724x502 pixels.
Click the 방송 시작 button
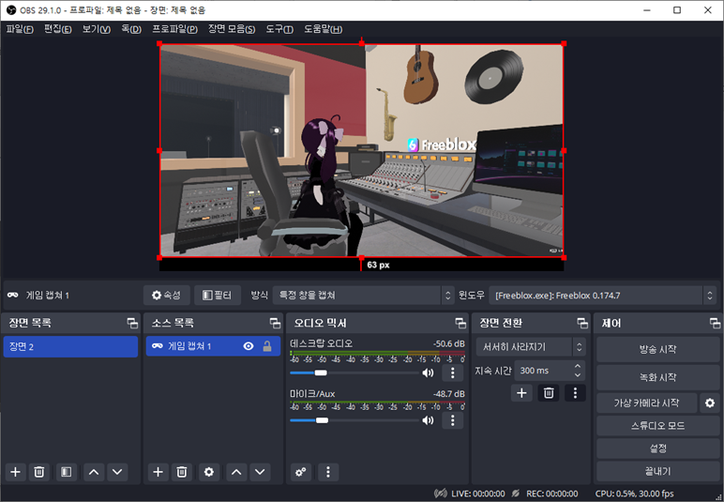click(x=657, y=349)
